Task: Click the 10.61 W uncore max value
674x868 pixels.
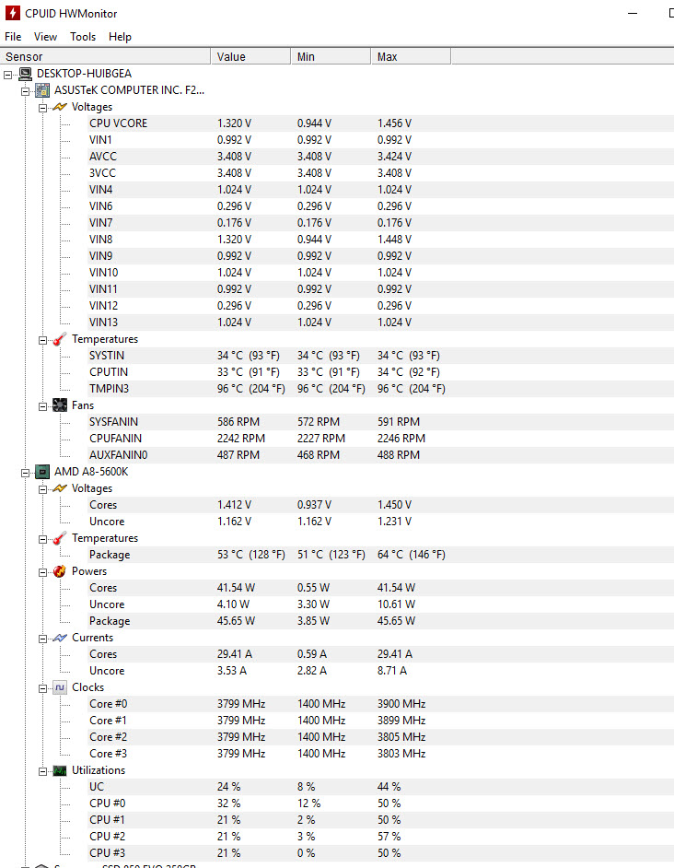Action: pos(396,604)
